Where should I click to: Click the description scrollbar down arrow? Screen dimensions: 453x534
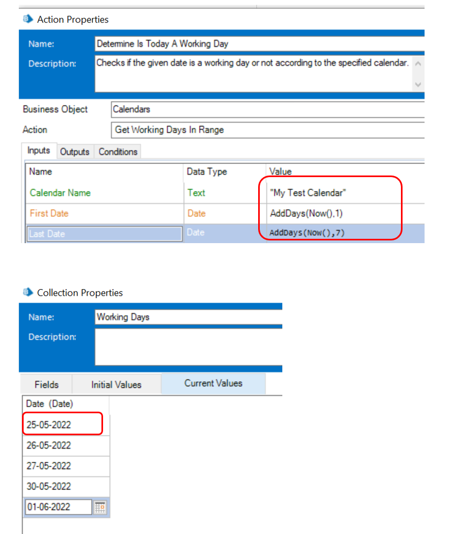[418, 84]
